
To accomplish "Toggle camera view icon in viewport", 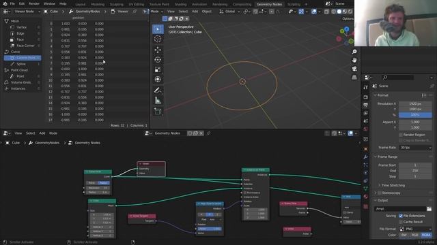I will [354, 69].
